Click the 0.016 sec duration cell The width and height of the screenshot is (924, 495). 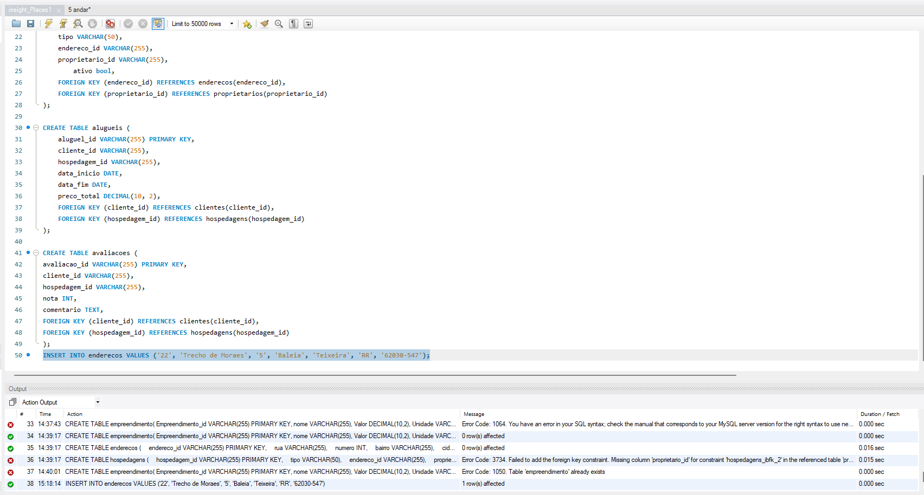(871, 448)
